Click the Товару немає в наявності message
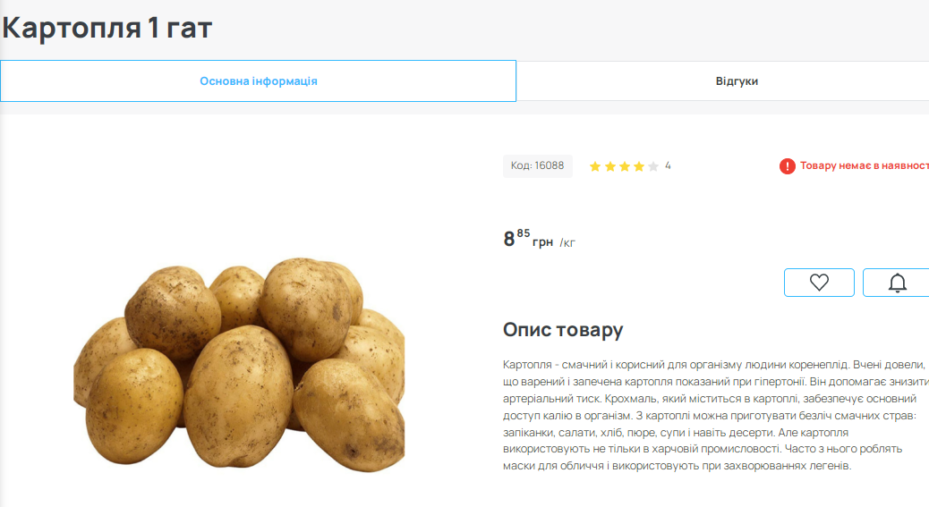This screenshot has width=929, height=507. point(865,165)
